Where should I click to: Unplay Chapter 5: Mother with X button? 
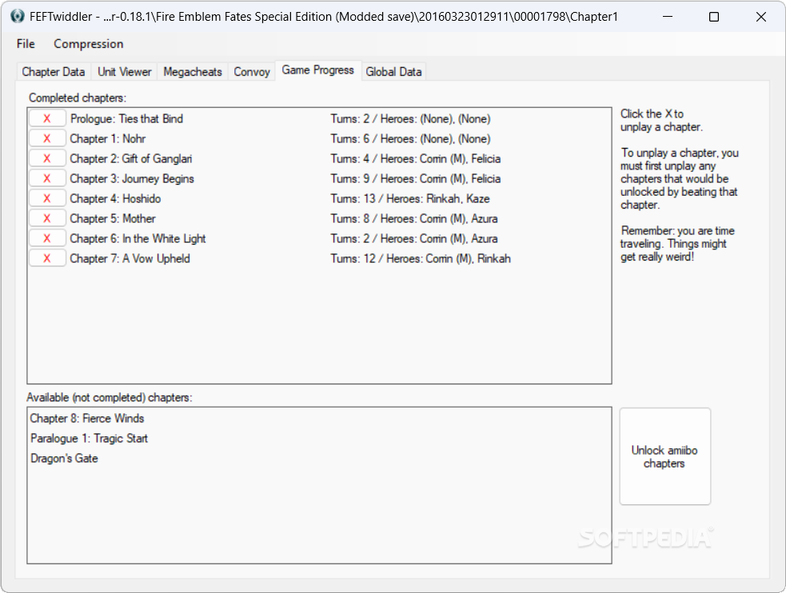[47, 218]
